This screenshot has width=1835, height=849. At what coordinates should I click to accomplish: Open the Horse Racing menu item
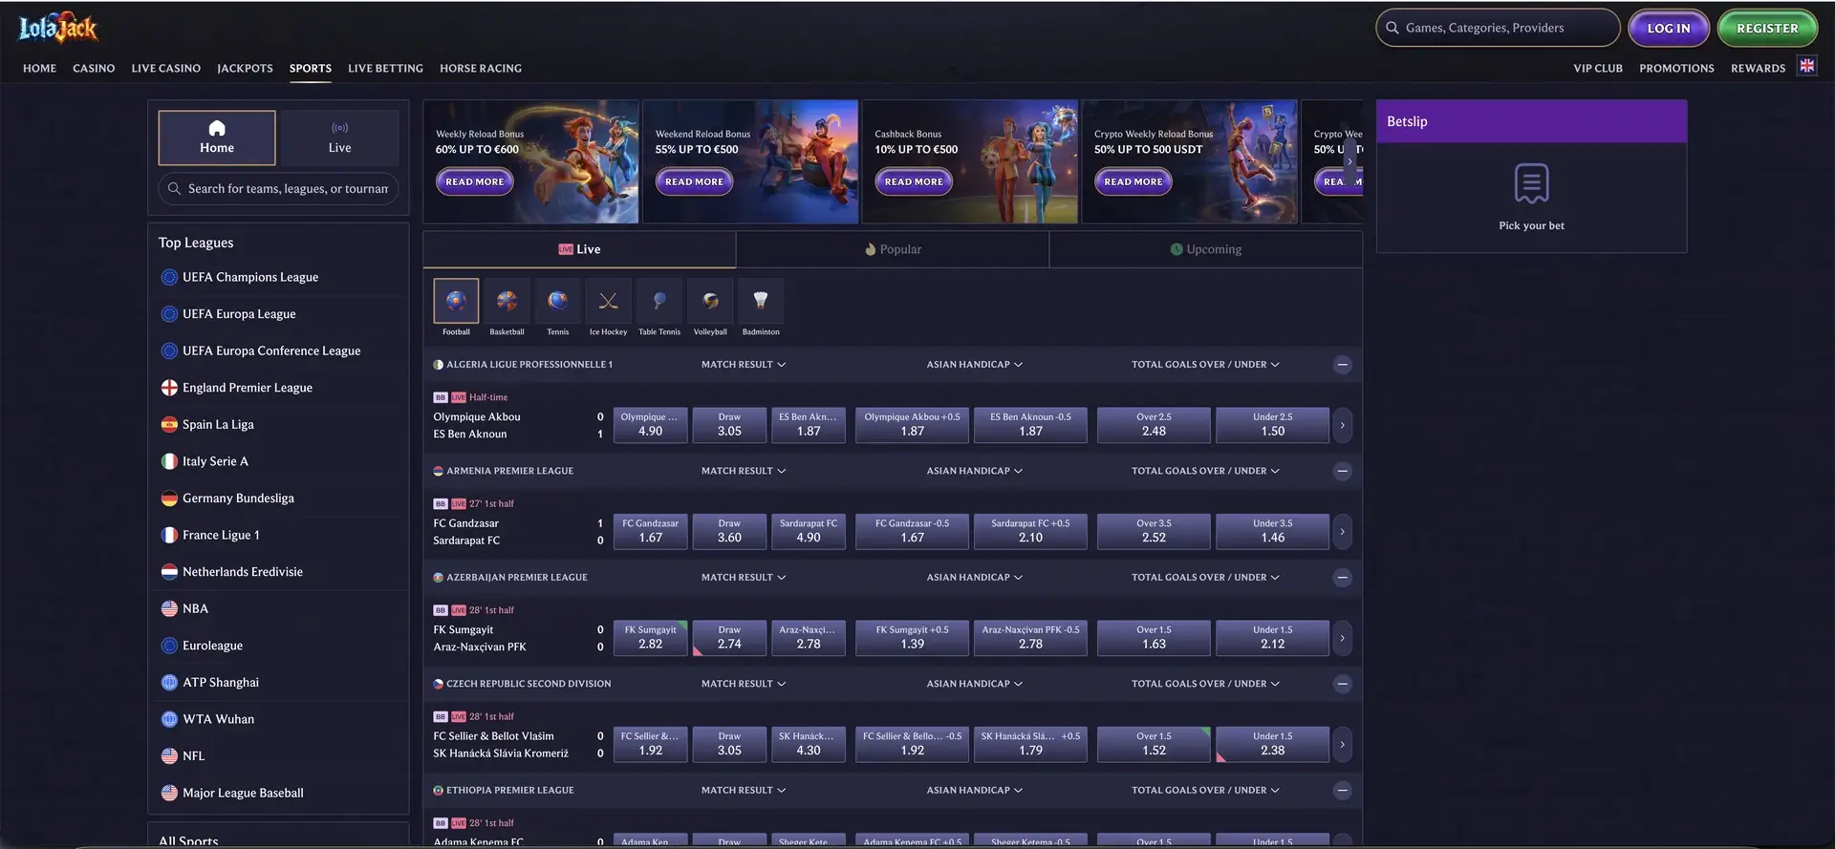[481, 69]
